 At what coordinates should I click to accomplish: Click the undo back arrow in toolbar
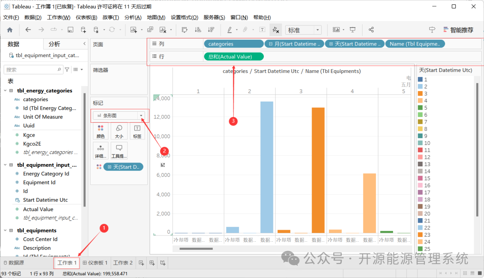[x=28, y=30]
